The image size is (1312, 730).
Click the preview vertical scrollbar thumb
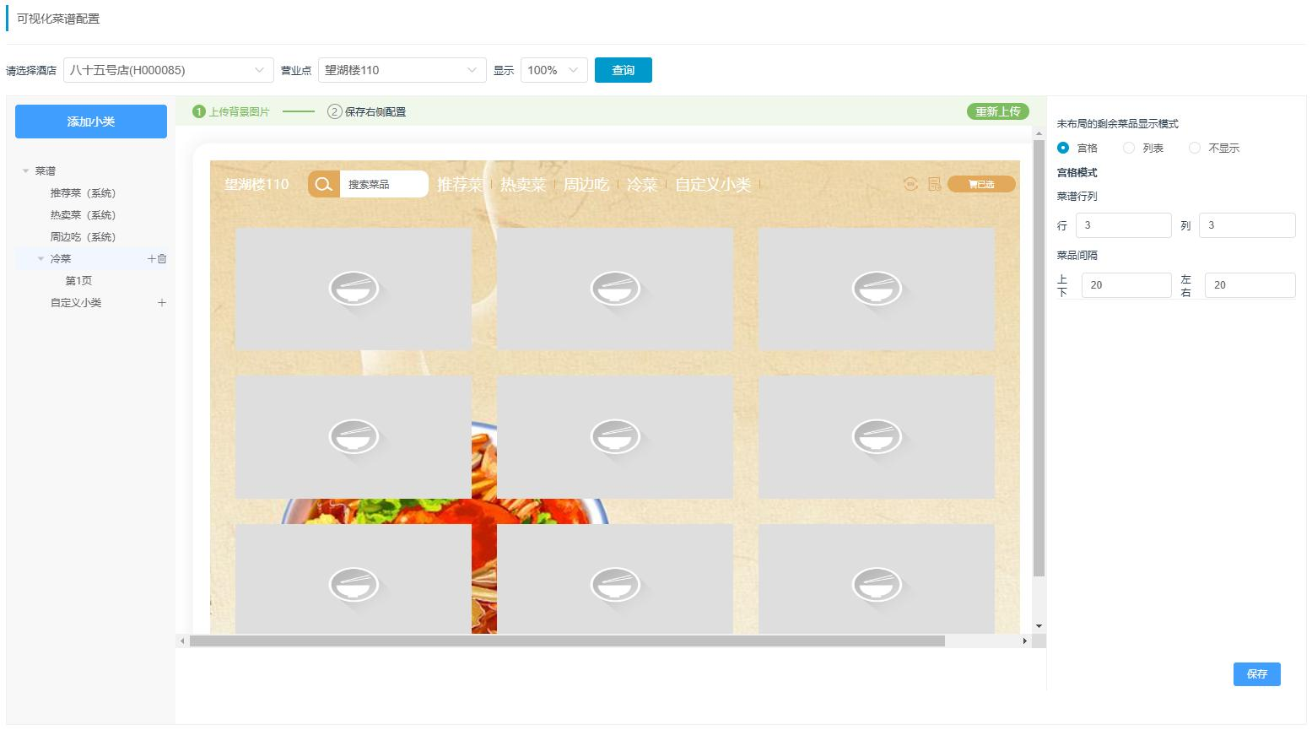1039,359
